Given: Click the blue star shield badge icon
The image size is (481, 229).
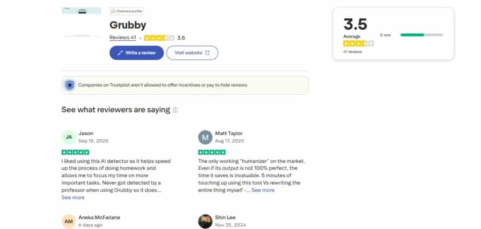Looking at the screenshot, I should click(x=70, y=85).
